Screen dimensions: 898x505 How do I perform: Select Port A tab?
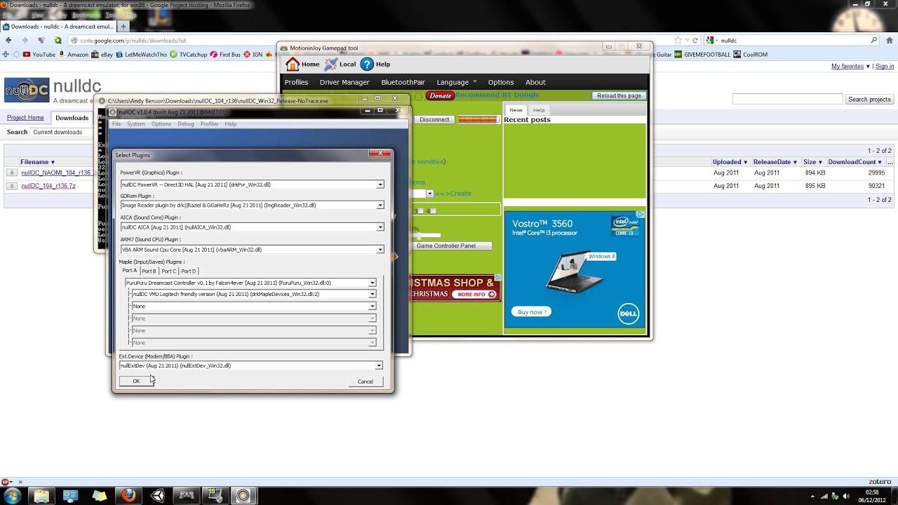[x=130, y=271]
